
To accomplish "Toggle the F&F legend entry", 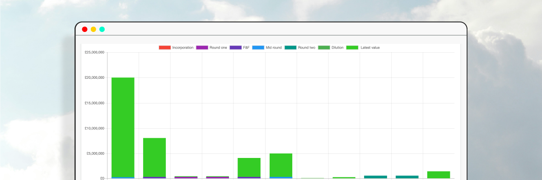I will (239, 48).
